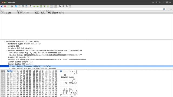Restart the current capture via green fin icon
173x97 pixels.
[8, 6]
